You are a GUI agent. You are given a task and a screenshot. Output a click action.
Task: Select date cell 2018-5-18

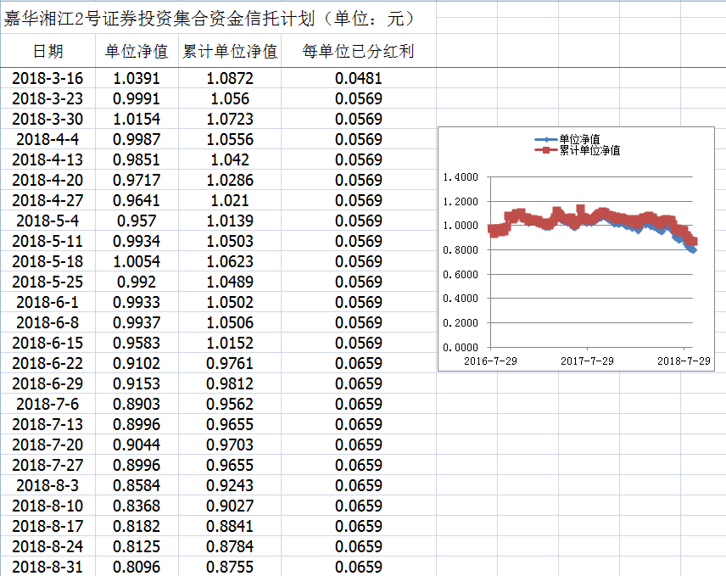[x=47, y=261]
